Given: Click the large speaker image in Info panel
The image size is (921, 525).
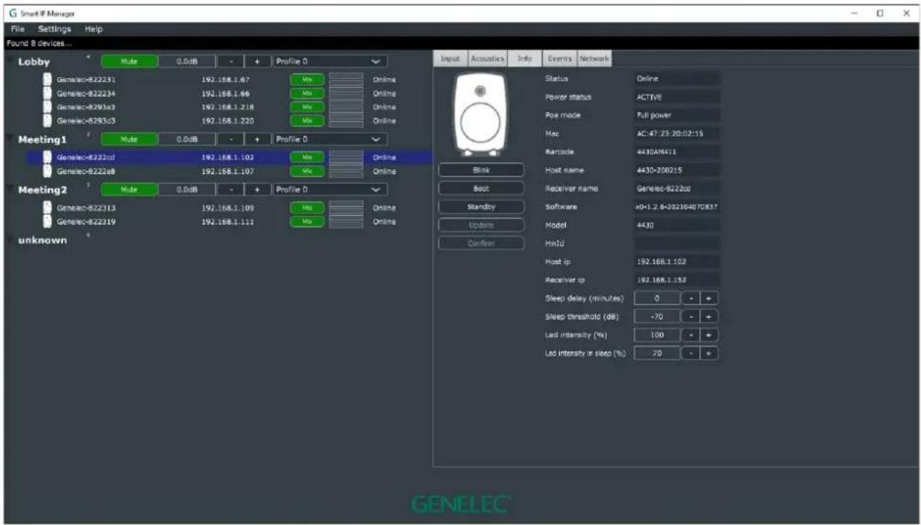Looking at the screenshot, I should click(x=481, y=115).
